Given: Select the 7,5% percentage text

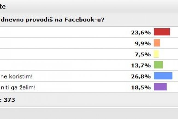Looking at the screenshot, I should (x=143, y=54).
